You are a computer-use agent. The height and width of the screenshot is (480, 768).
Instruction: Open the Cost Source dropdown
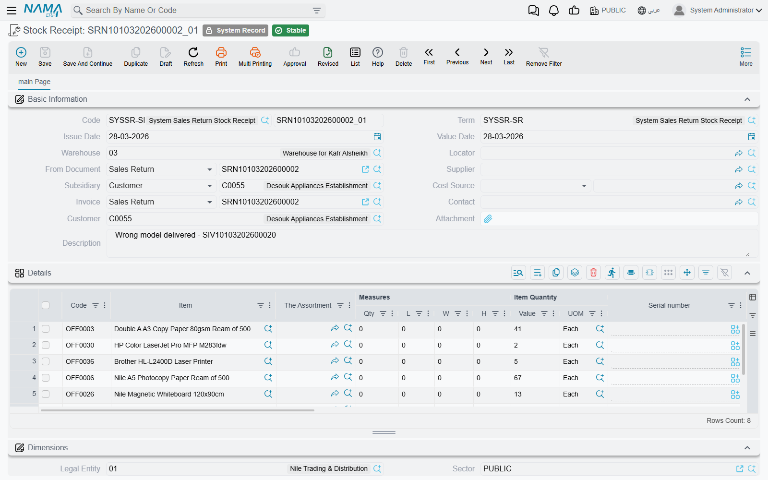[584, 186]
